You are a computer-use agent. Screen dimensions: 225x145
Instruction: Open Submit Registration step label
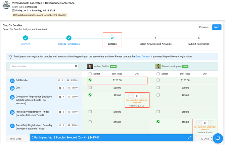click(199, 44)
